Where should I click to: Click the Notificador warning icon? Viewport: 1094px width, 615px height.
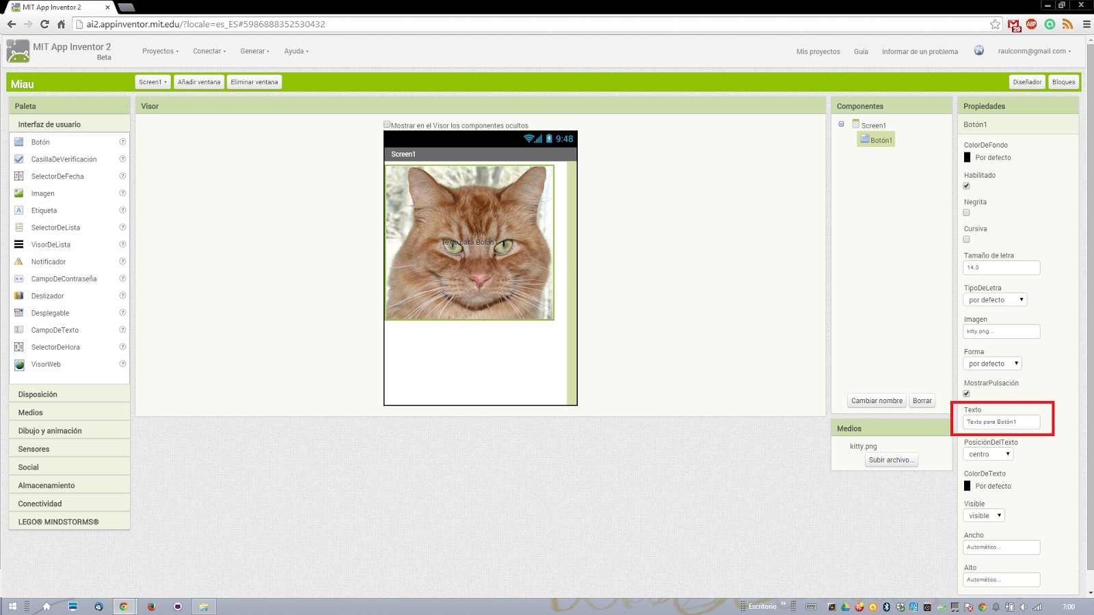tap(19, 262)
